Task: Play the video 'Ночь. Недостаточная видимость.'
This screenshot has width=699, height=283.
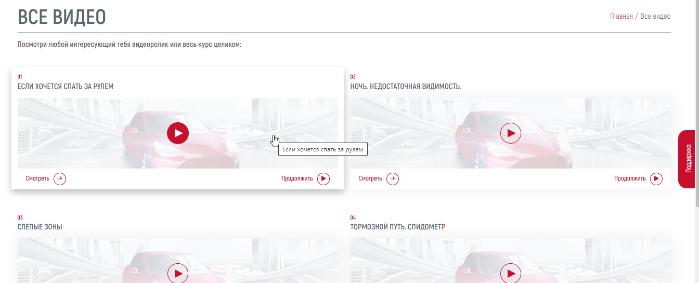Action: point(511,133)
